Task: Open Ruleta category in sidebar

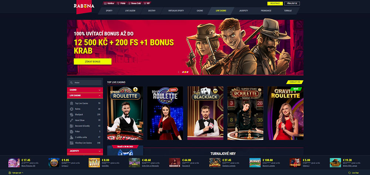Action: point(85,109)
